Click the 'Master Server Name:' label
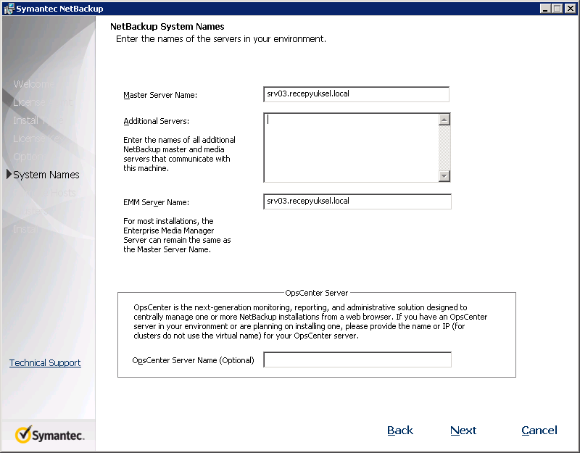Viewport: 580px width, 453px height. pyautogui.click(x=160, y=95)
